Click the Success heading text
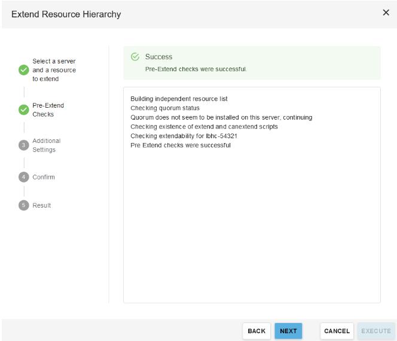This screenshot has height=341, width=397. click(158, 57)
